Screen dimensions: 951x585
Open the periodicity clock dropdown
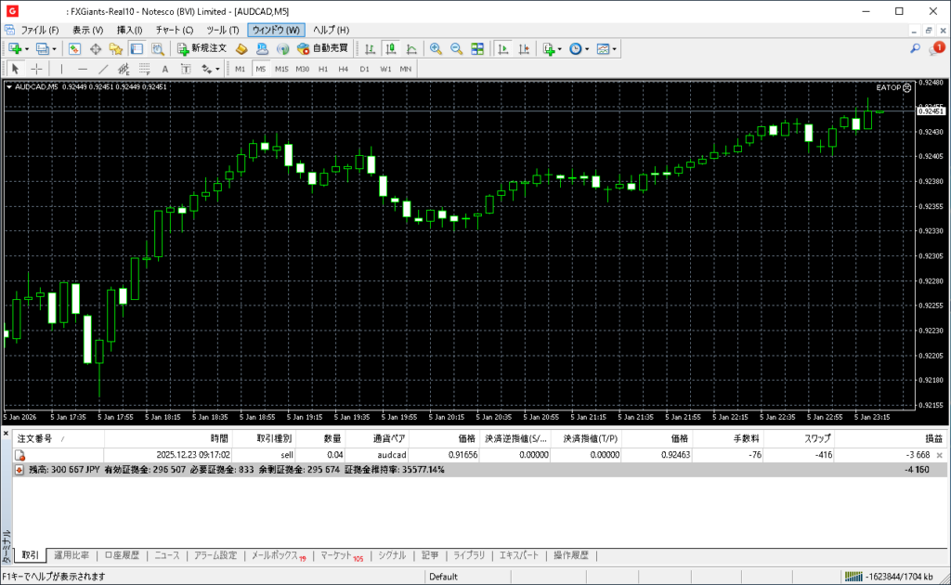click(578, 48)
